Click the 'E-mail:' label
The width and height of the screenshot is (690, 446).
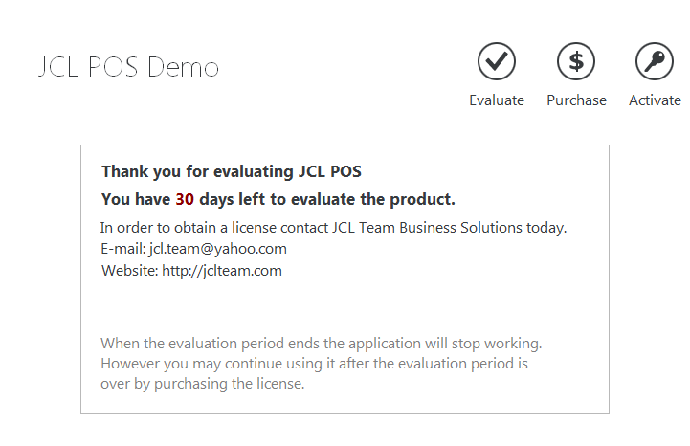(123, 249)
